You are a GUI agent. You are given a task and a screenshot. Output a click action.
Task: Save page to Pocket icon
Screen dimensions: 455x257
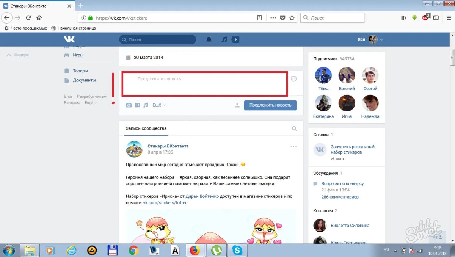tap(282, 18)
